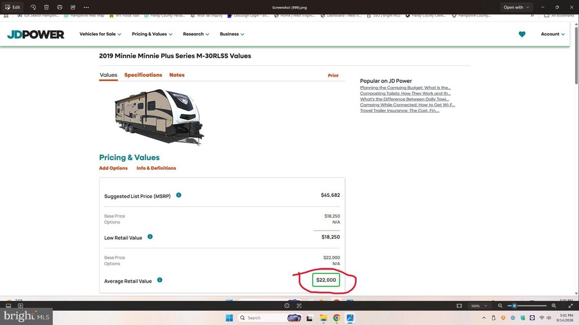
Task: Open the Account dropdown
Action: (x=553, y=34)
